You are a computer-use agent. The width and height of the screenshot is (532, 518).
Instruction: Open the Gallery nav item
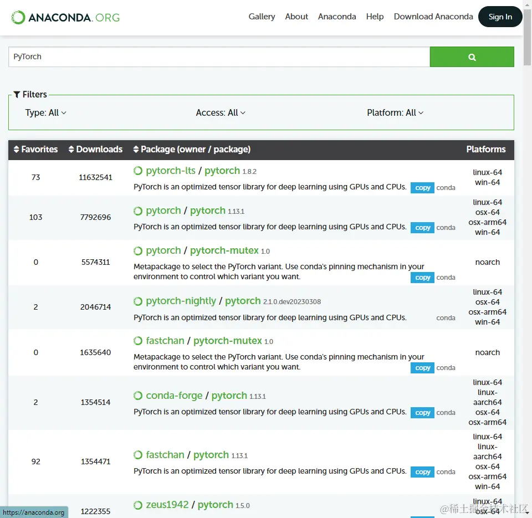coord(262,17)
